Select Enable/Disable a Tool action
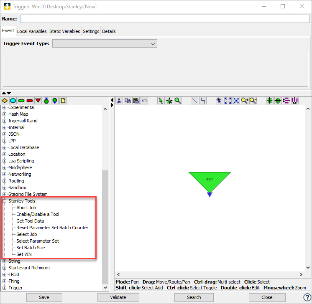312x304 pixels. 38,214
